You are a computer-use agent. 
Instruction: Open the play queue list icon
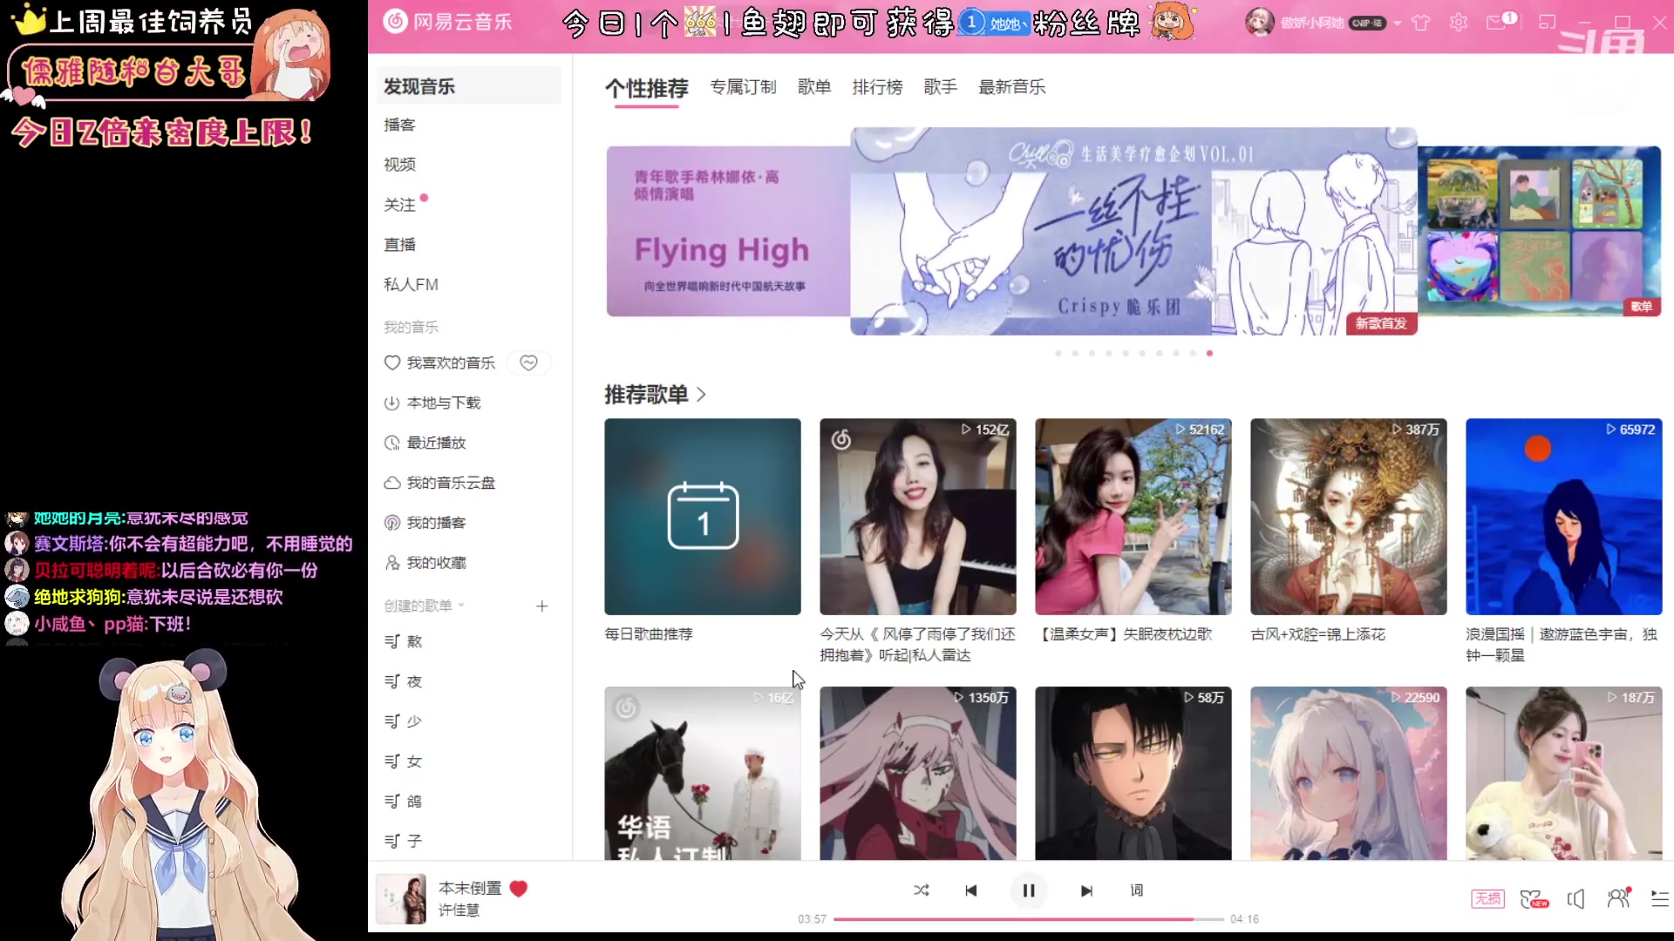(x=1660, y=898)
